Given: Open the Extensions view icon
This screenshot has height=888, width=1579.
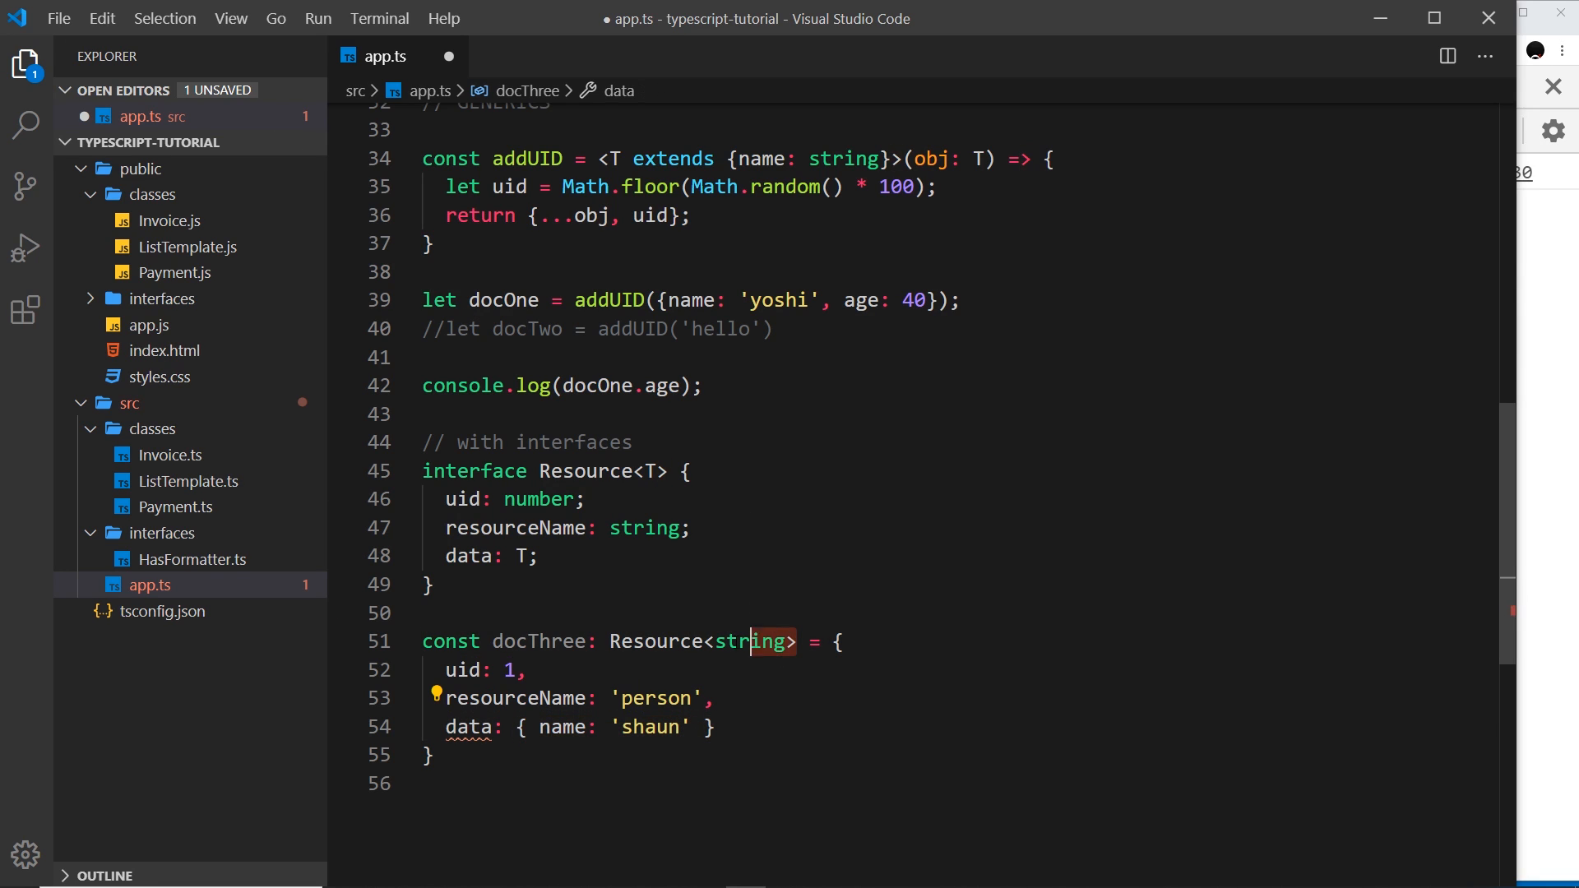Looking at the screenshot, I should point(25,310).
